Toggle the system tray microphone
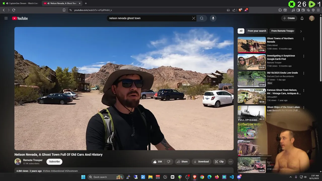 (296, 177)
